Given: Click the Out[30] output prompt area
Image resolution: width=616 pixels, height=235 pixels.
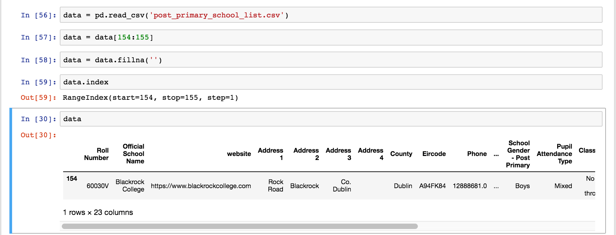Looking at the screenshot, I should [38, 135].
